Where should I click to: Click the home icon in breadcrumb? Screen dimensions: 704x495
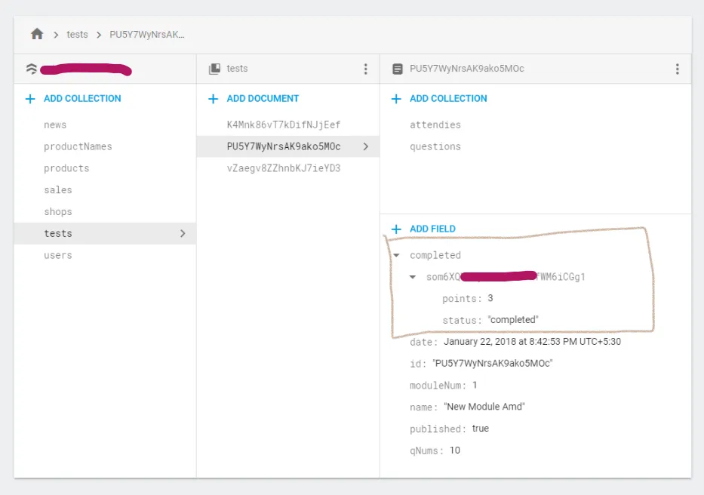pyautogui.click(x=37, y=34)
